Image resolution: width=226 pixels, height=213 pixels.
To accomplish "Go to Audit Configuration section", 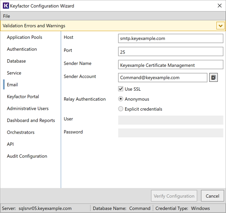I will pyautogui.click(x=27, y=156).
